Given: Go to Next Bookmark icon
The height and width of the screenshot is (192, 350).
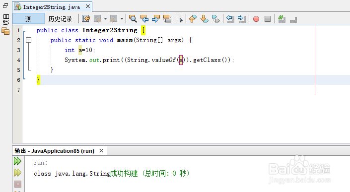Looking at the screenshot, I should pyautogui.click(x=204, y=19).
